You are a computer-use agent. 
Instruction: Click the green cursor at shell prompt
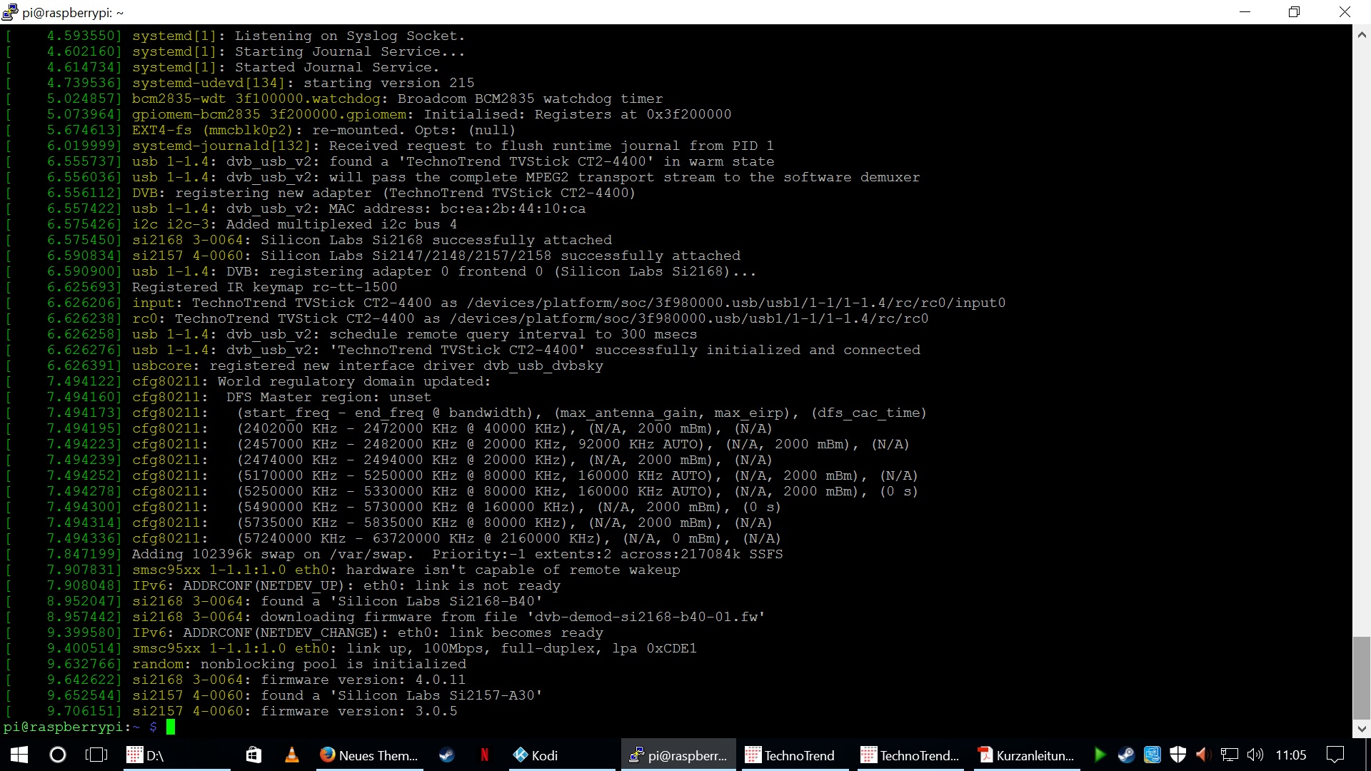coord(171,727)
